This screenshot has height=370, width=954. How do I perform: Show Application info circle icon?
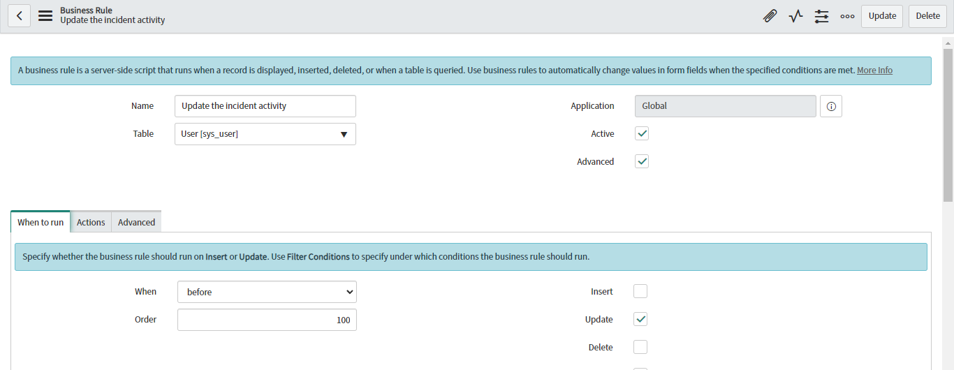coord(831,106)
